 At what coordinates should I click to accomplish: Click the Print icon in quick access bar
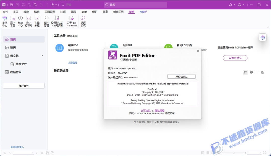click(23, 5)
